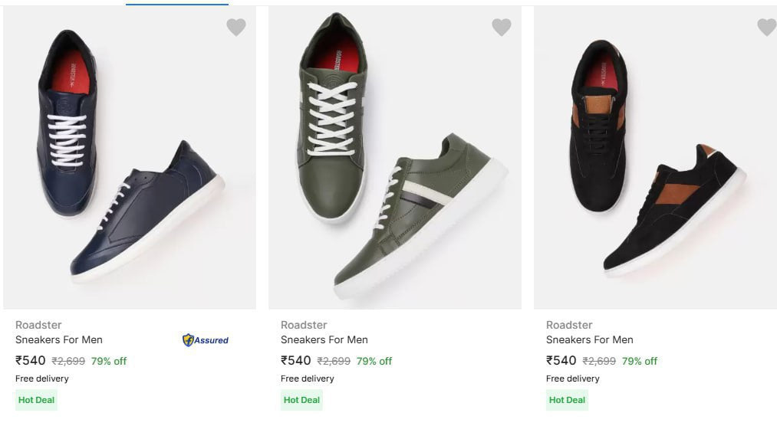Click Hot Deal tag on black sneakers

click(x=567, y=400)
